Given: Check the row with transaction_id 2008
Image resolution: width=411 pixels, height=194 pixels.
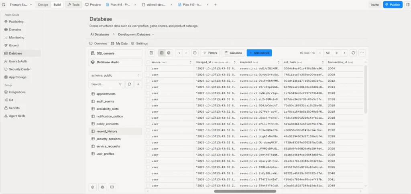Looking at the screenshot, I should pos(149,75).
